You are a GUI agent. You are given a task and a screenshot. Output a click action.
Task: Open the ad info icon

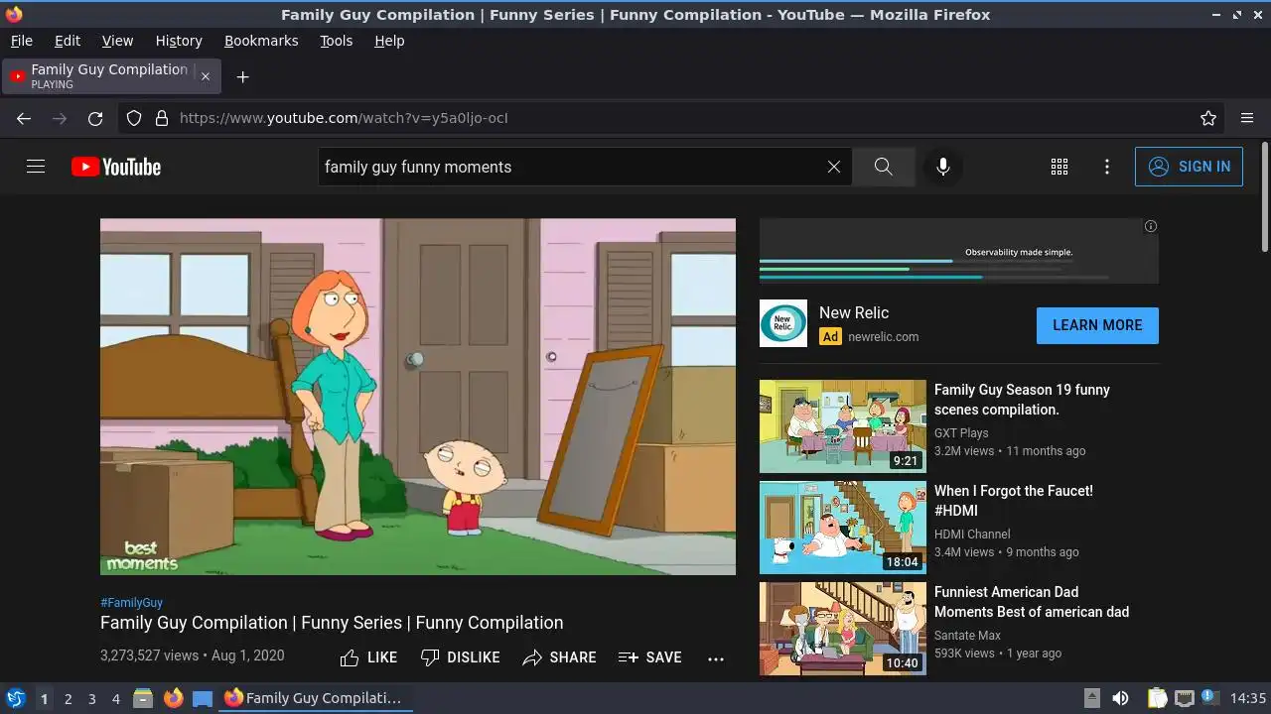point(1151,226)
